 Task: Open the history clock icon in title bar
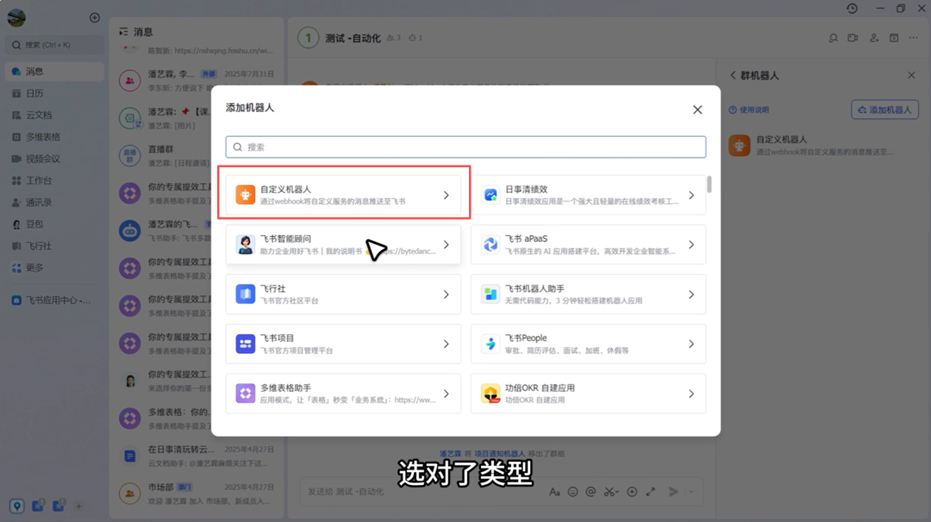tap(852, 9)
